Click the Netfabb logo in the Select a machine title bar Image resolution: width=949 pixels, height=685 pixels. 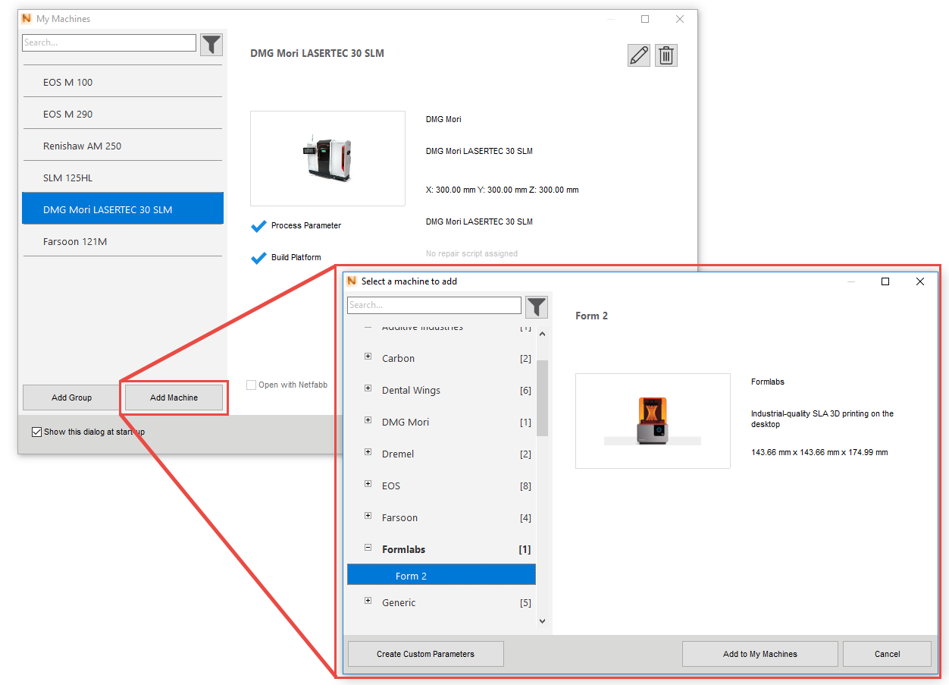pyautogui.click(x=352, y=281)
